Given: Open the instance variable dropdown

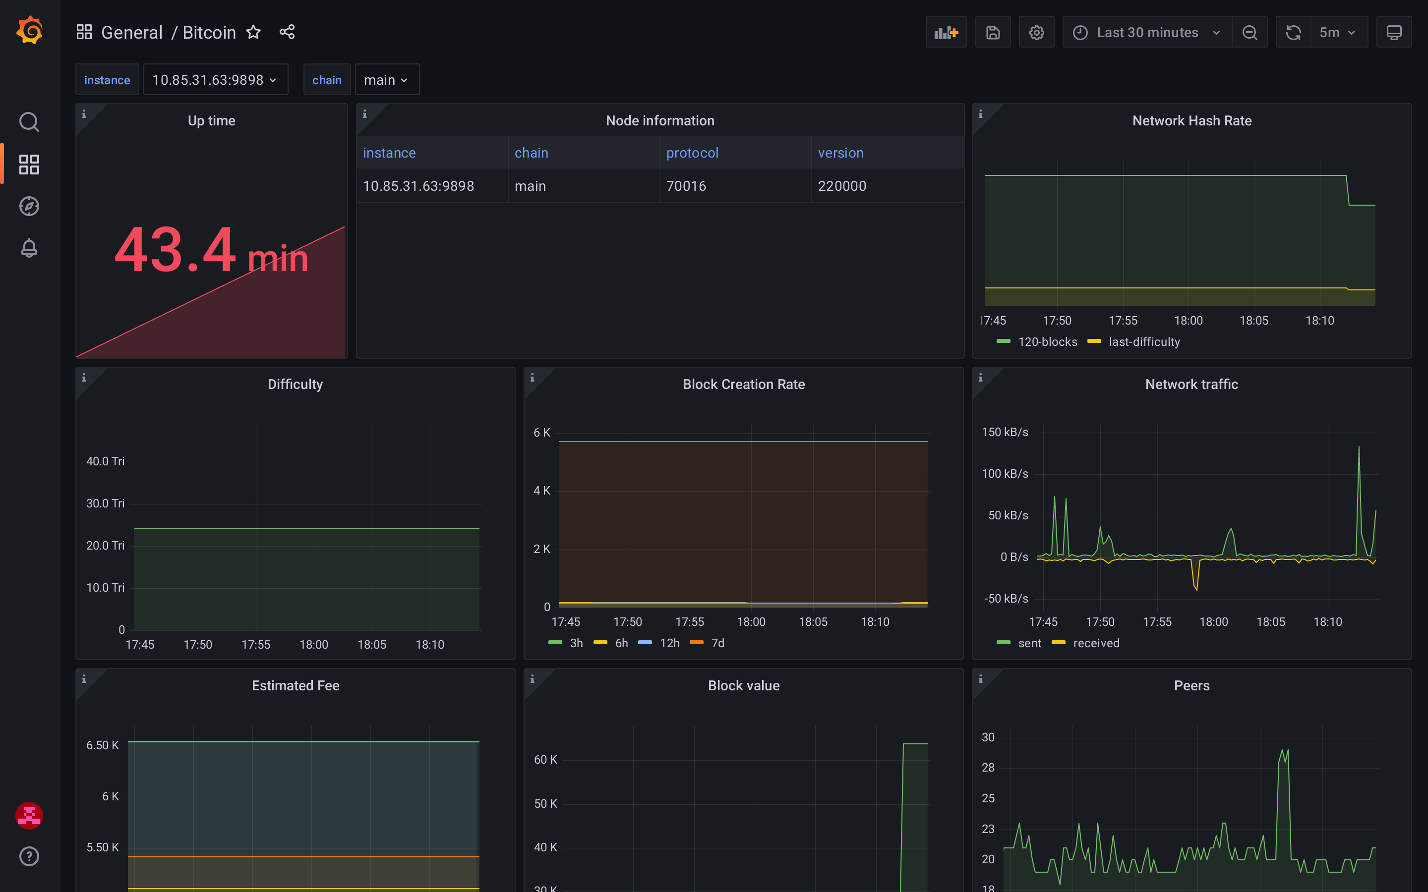Looking at the screenshot, I should (x=215, y=80).
